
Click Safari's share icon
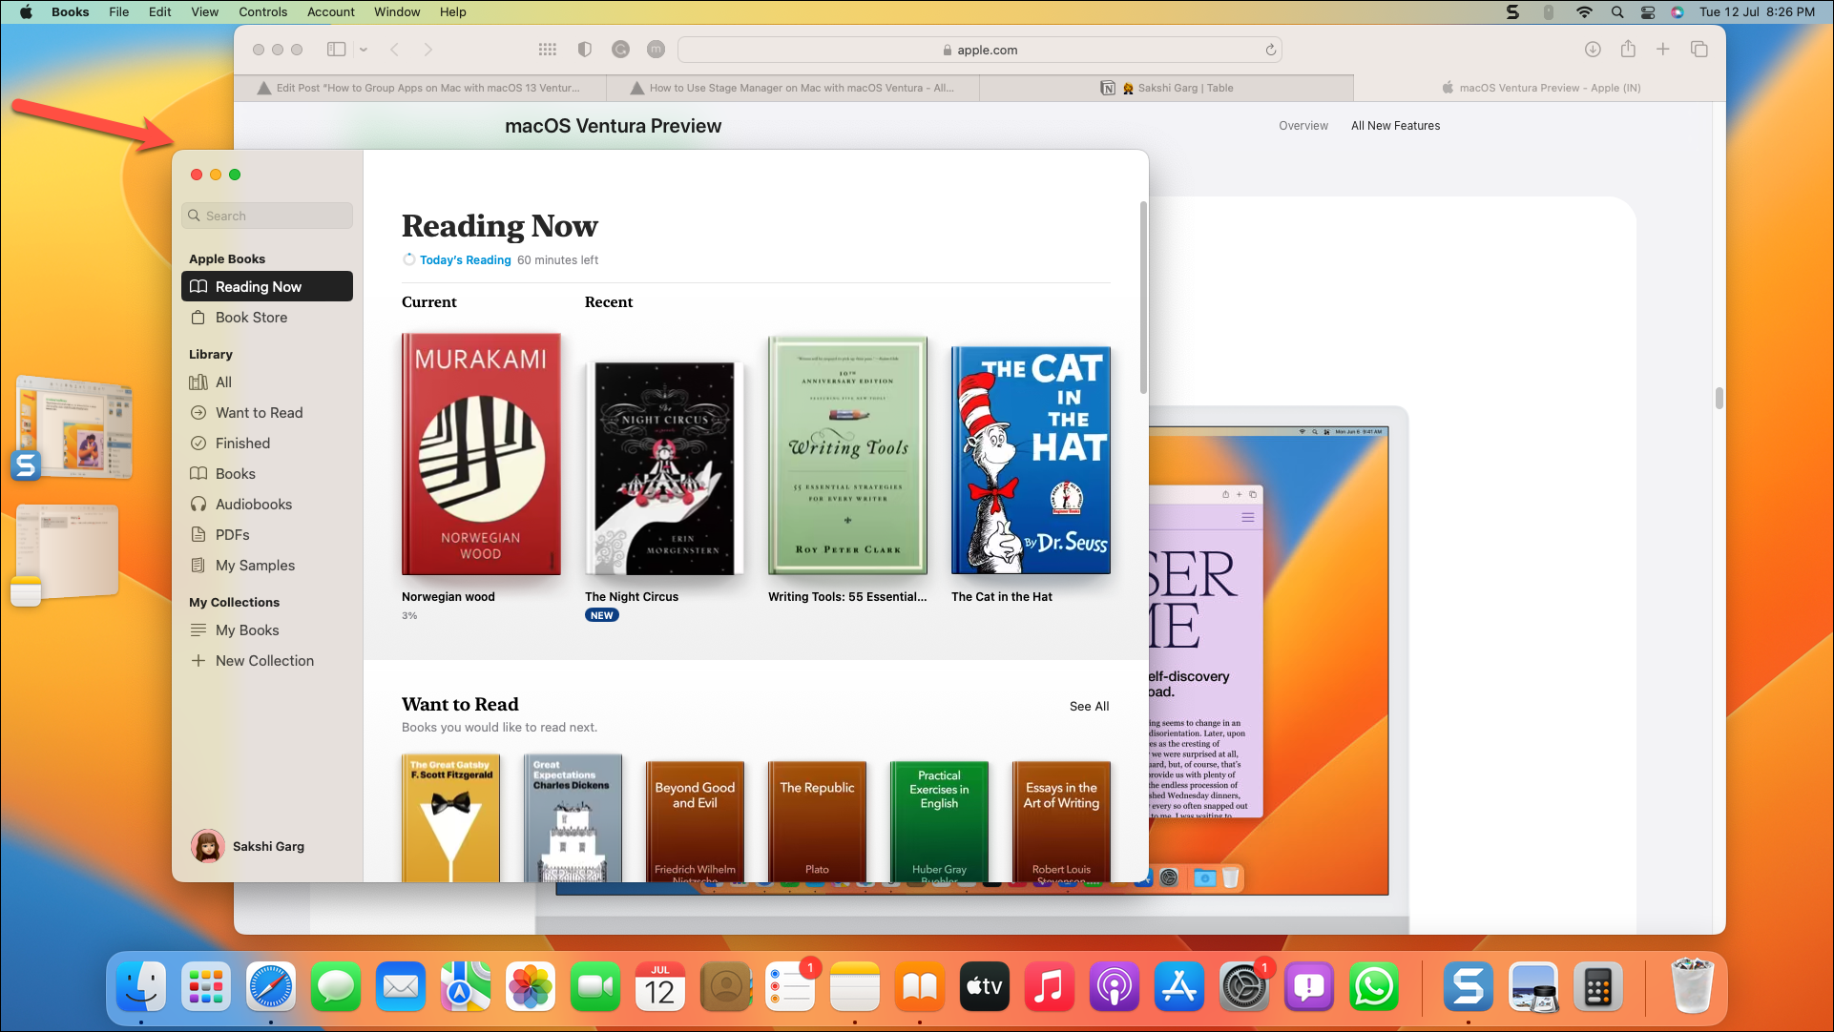[x=1628, y=50]
